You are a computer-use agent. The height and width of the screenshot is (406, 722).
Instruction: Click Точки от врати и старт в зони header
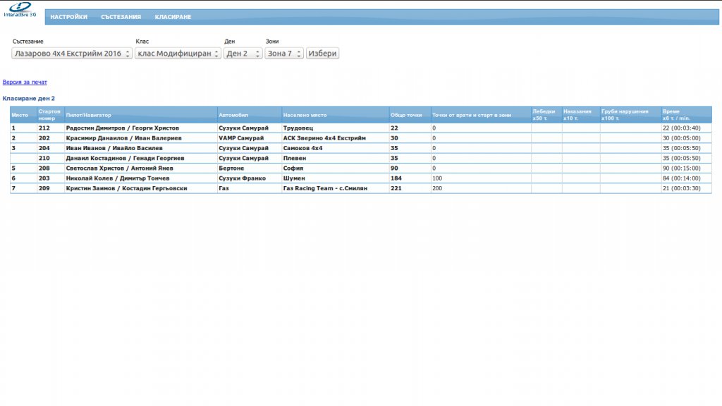(x=481, y=115)
